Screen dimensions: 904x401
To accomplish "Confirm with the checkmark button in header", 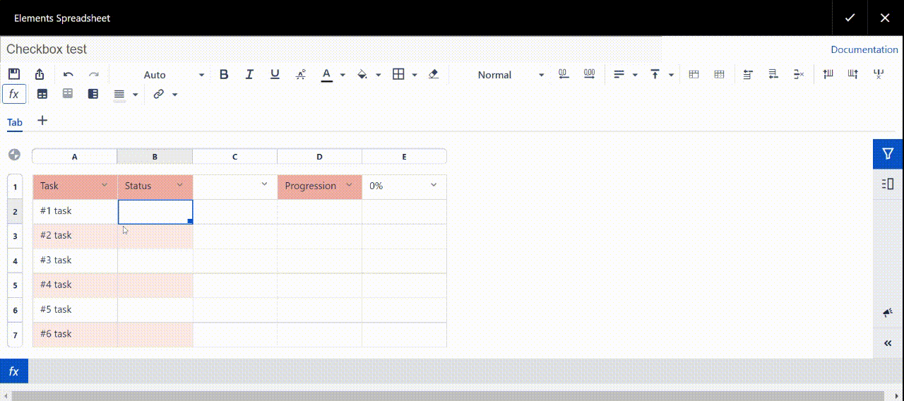I will (850, 18).
